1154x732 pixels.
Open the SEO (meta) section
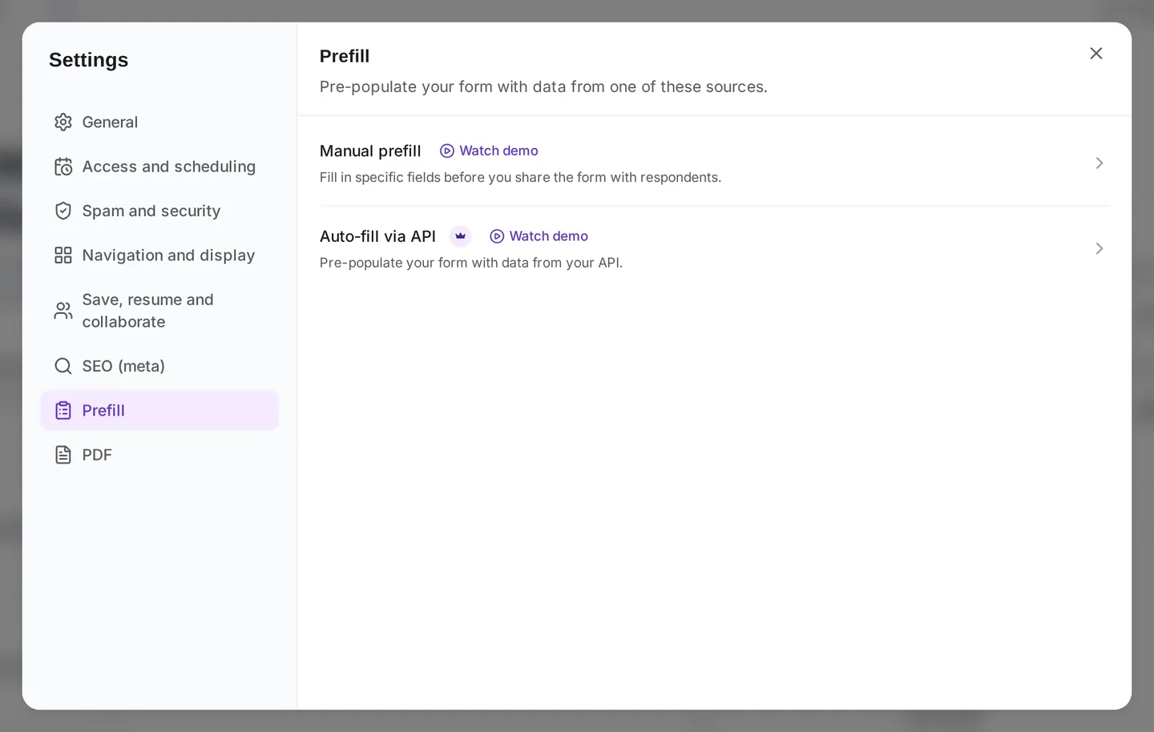tap(159, 366)
